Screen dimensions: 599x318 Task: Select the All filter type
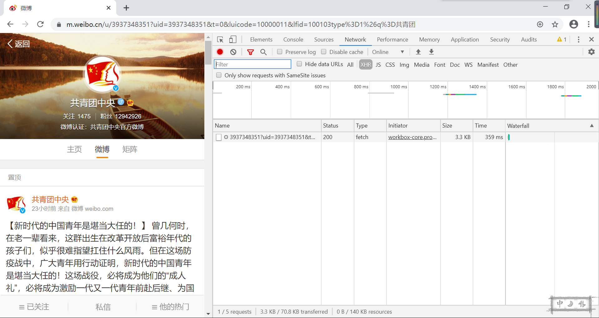[350, 65]
